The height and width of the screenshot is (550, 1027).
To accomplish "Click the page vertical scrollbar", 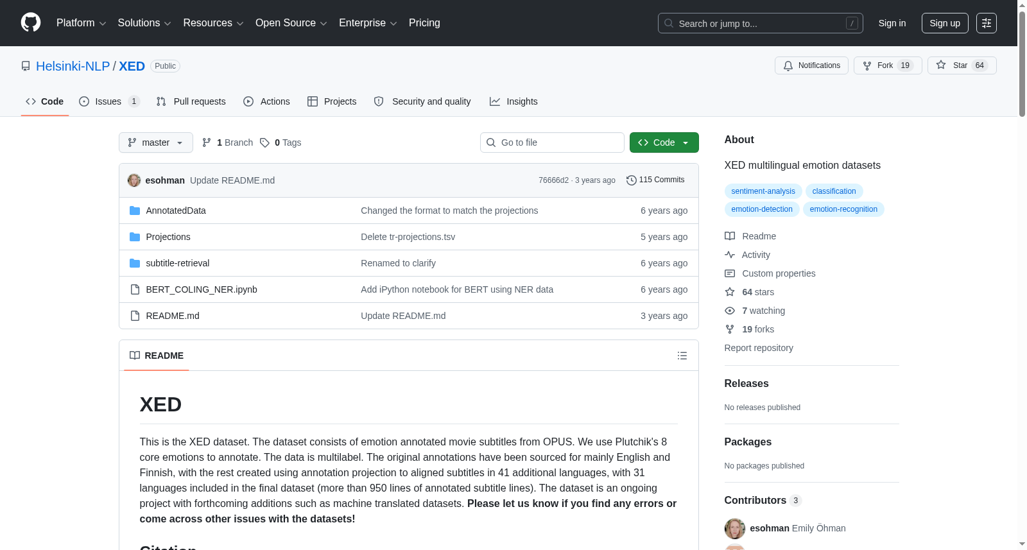I will pyautogui.click(x=1022, y=63).
